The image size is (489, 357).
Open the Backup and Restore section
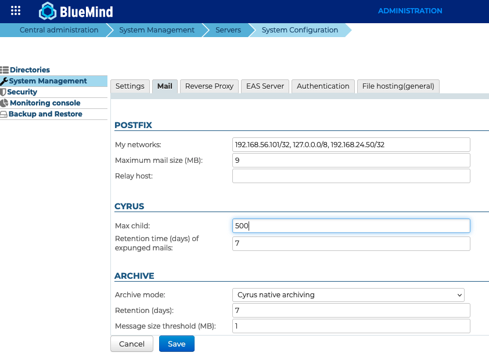click(x=45, y=114)
